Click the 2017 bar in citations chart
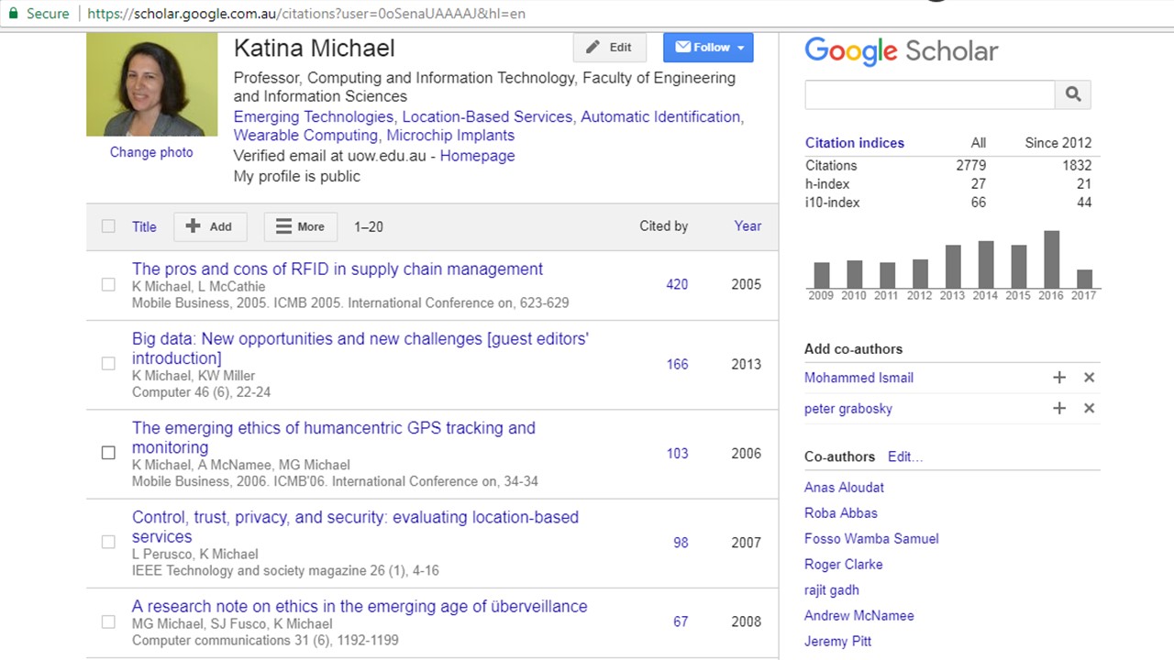 (1084, 279)
